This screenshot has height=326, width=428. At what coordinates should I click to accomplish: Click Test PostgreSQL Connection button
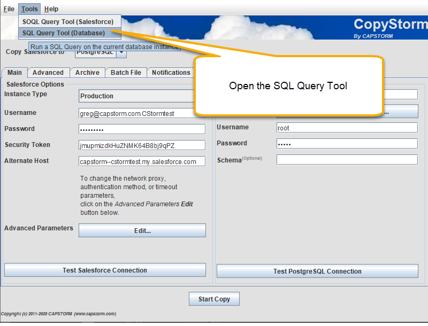[x=317, y=271]
